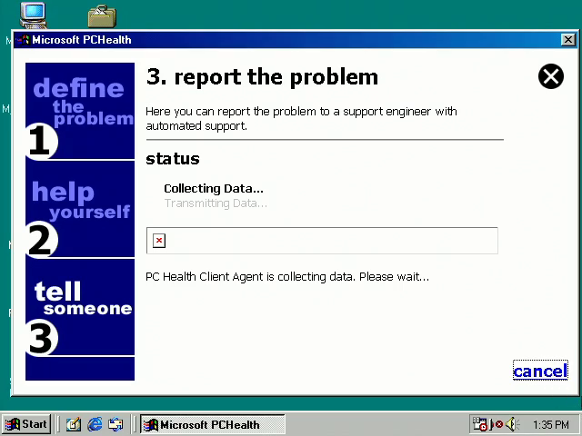Click the '3. report the problem' heading

pos(262,77)
